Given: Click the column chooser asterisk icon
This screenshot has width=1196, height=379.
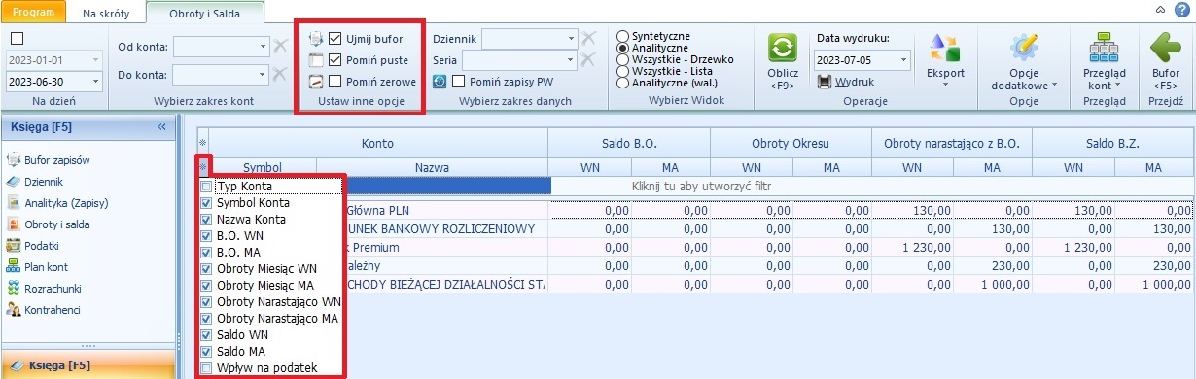Looking at the screenshot, I should point(204,167).
